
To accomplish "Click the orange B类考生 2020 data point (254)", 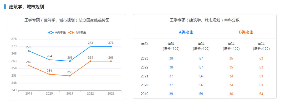I will click(x=49, y=74).
